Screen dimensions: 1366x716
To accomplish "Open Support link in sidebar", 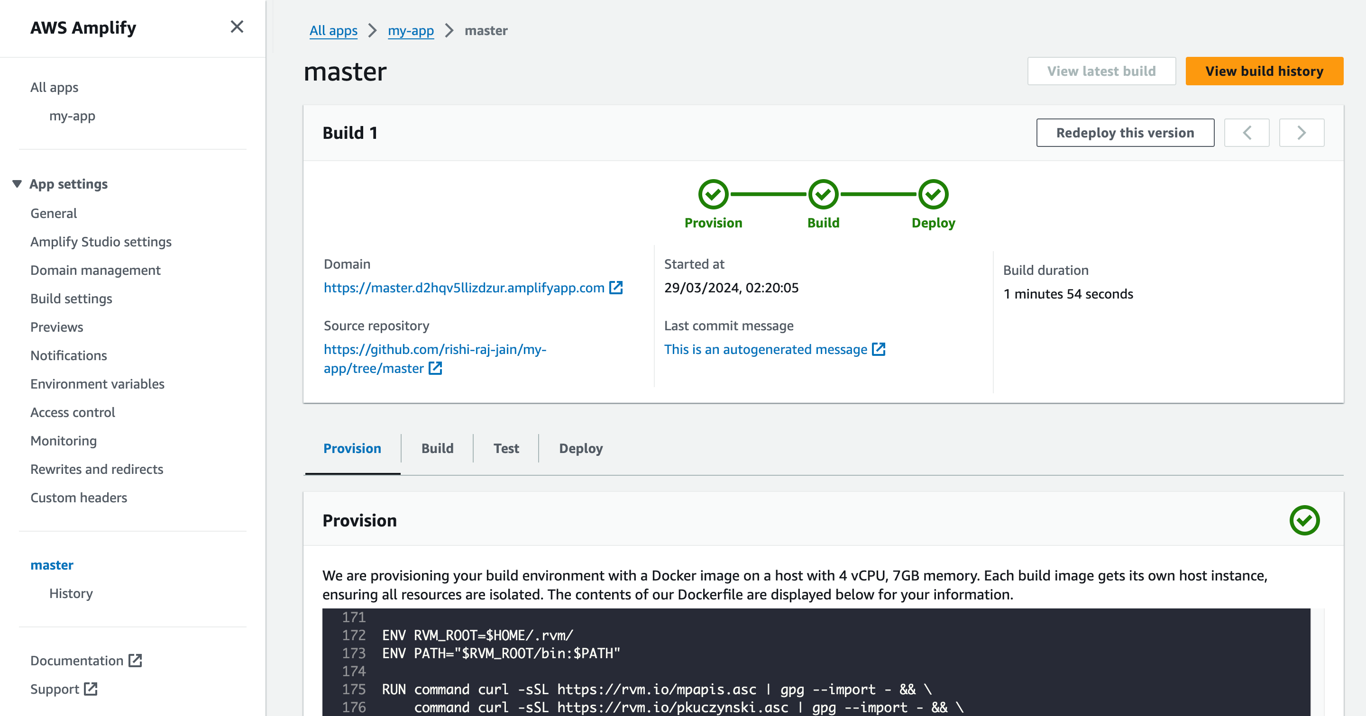I will coord(55,689).
